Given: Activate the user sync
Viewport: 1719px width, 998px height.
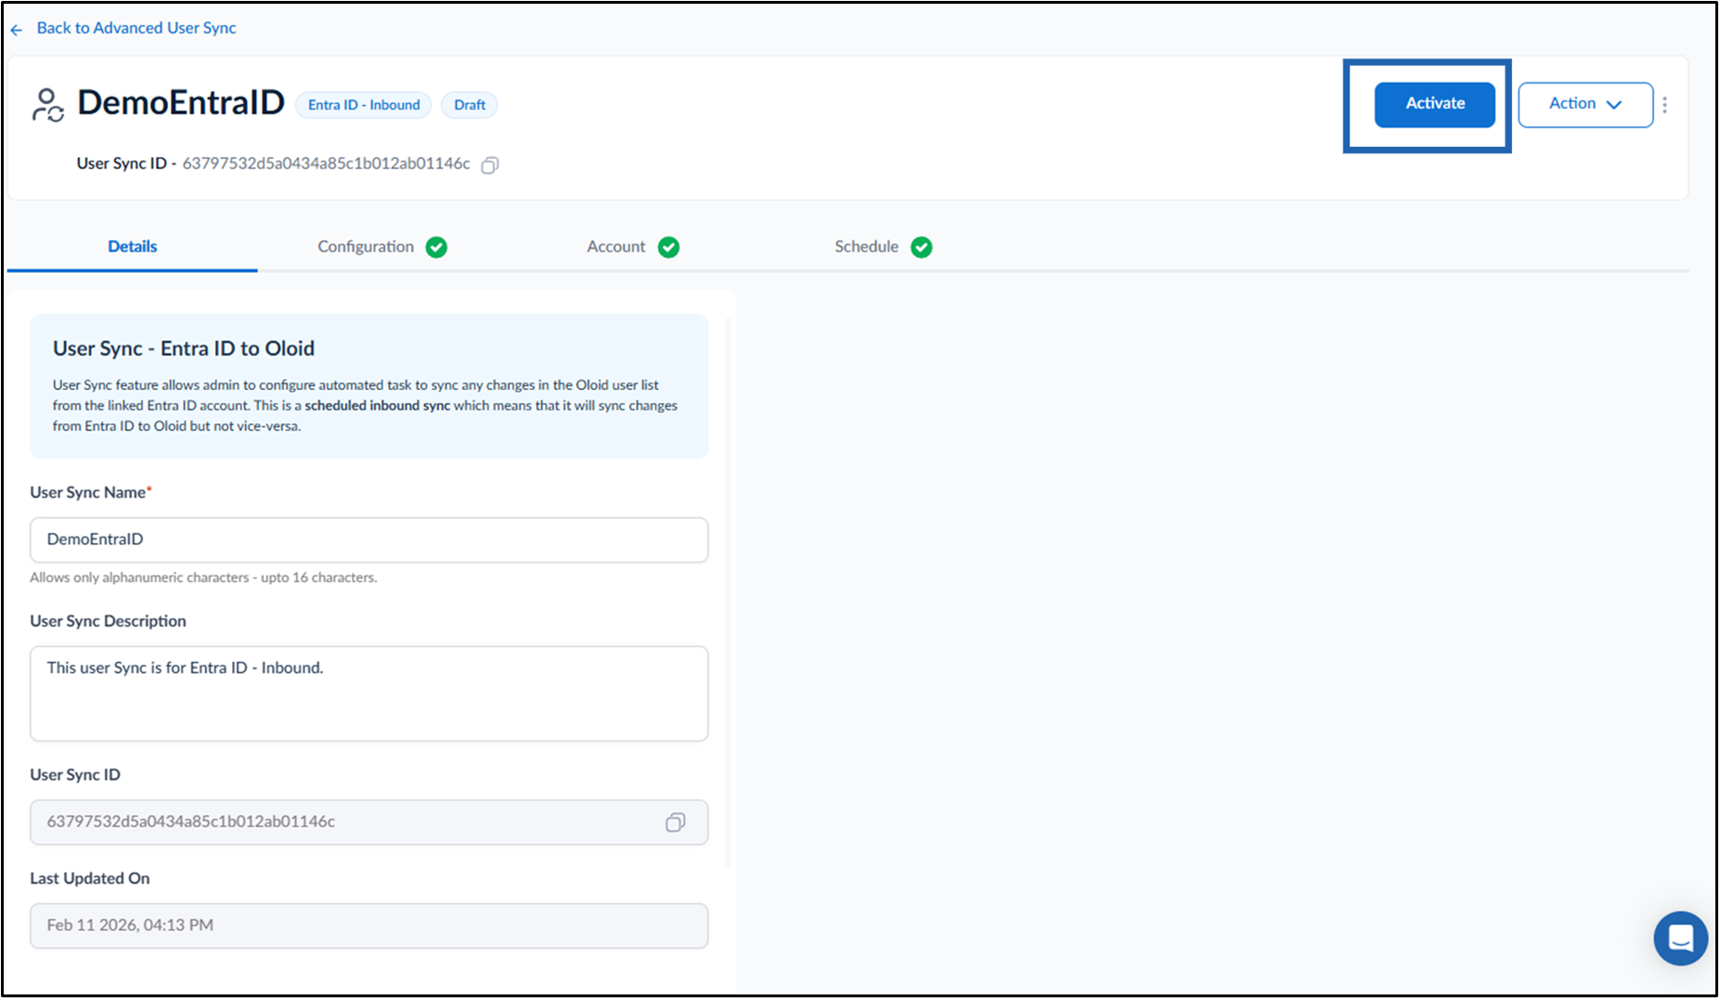Looking at the screenshot, I should 1435,104.
